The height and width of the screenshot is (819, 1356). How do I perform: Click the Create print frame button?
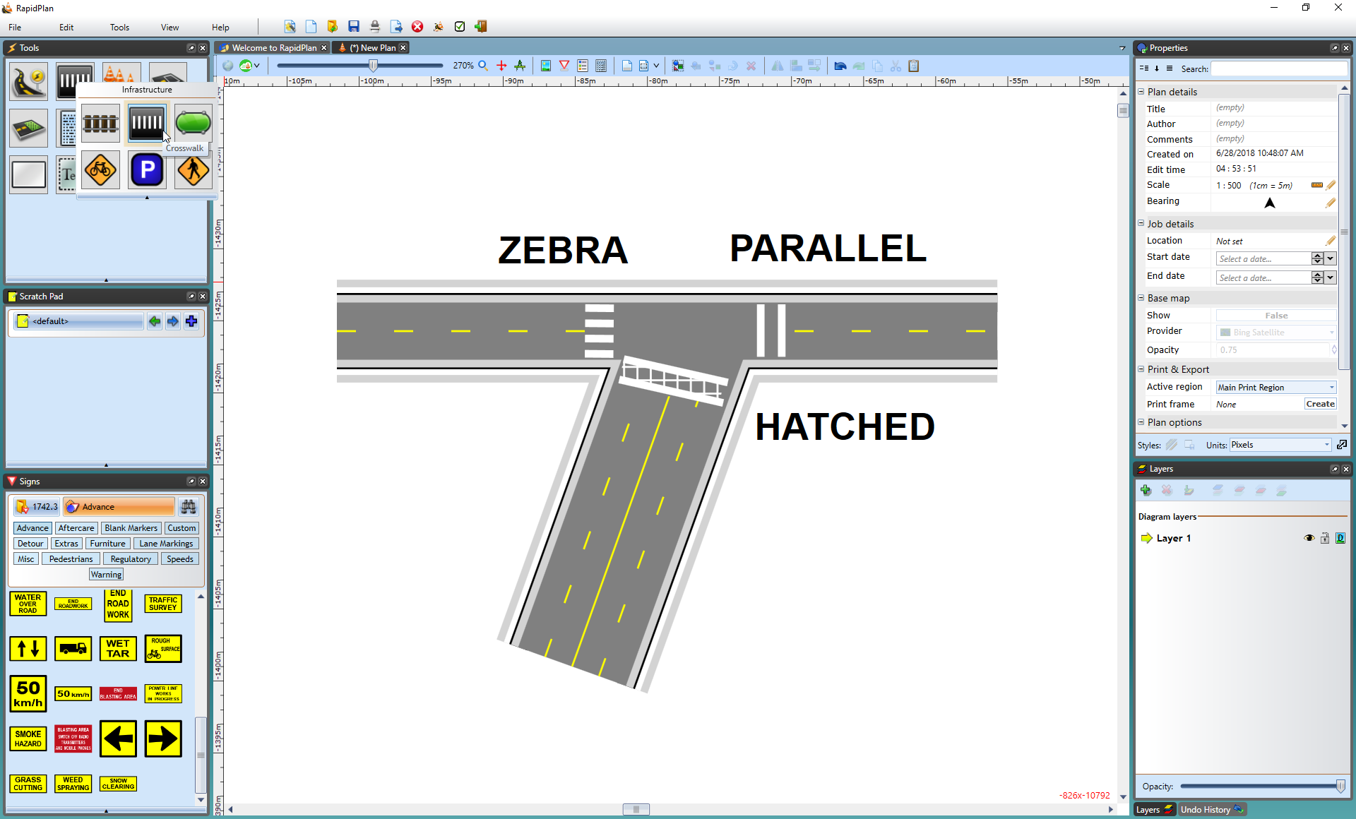click(x=1320, y=404)
